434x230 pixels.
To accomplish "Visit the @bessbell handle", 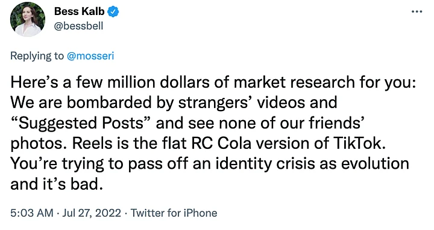I will coord(78,26).
